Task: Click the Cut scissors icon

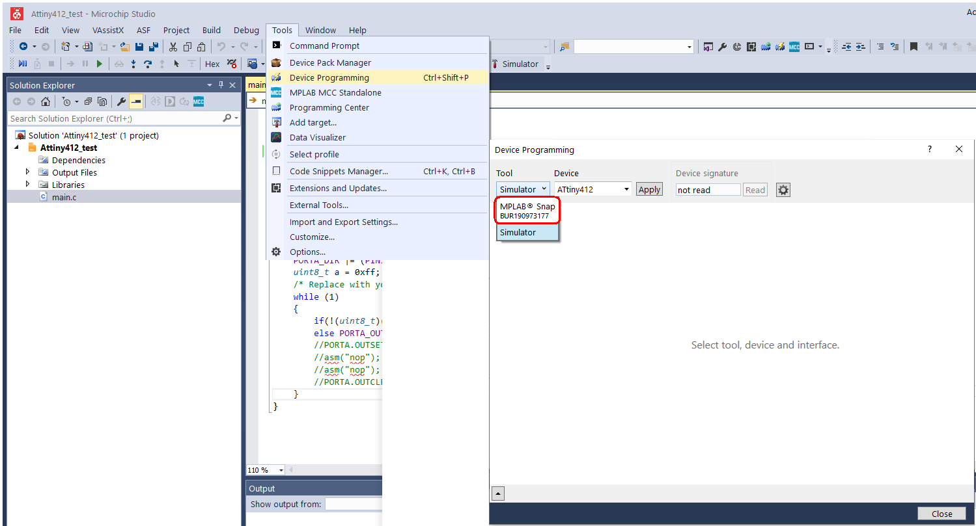Action: [x=173, y=47]
